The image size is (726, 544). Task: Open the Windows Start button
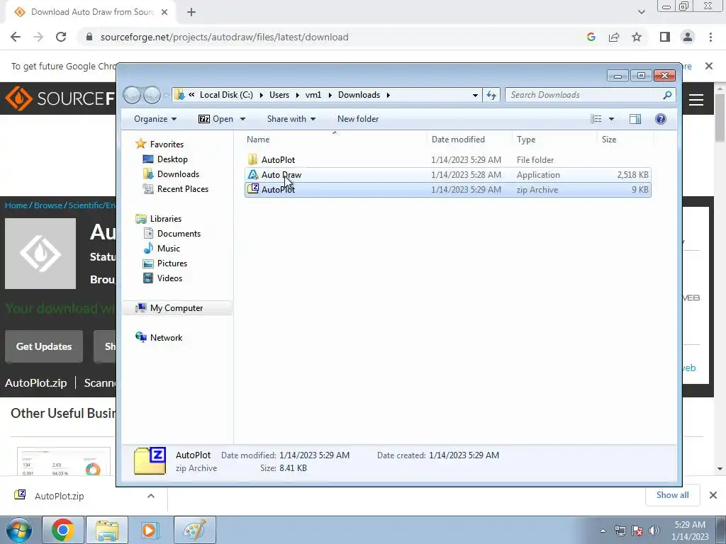click(19, 530)
